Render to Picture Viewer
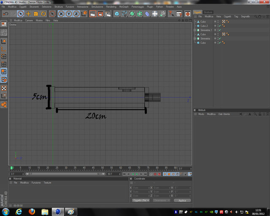The image size is (270, 216). [x=100, y=14]
